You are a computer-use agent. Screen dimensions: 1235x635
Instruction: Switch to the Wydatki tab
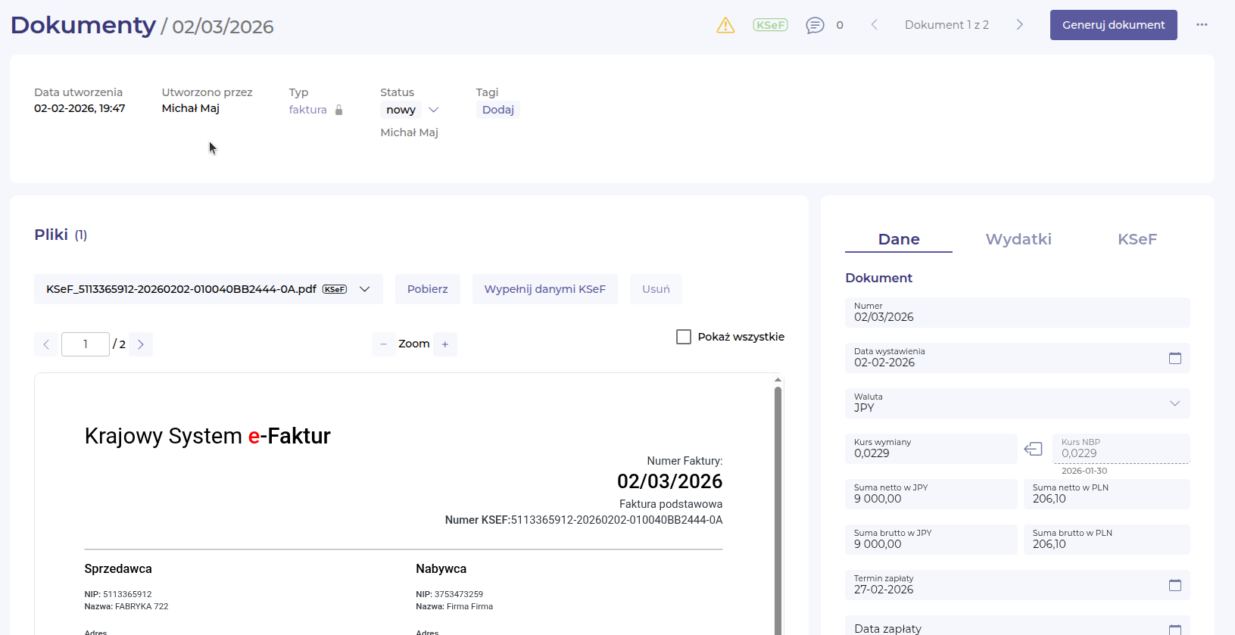pyautogui.click(x=1018, y=239)
